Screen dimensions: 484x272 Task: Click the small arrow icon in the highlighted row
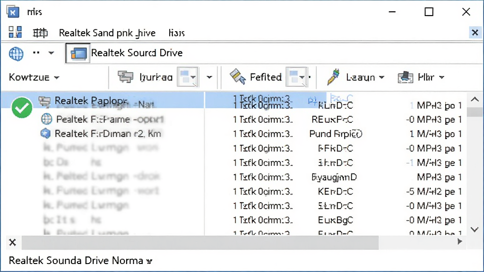pos(312,101)
